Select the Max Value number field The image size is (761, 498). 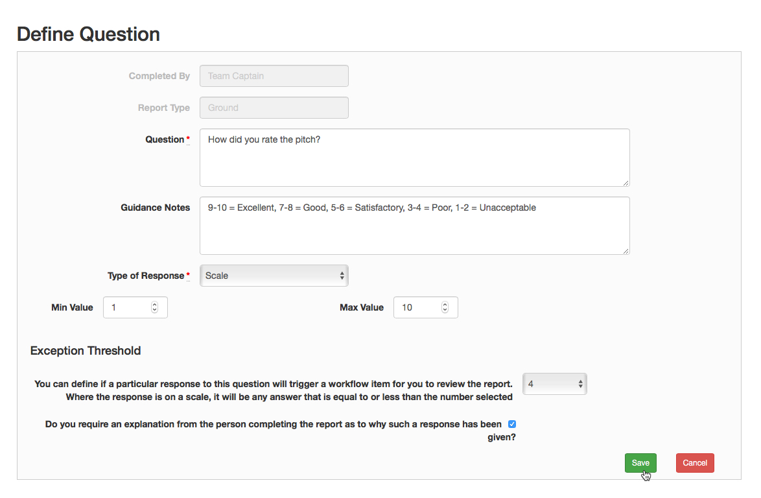426,307
